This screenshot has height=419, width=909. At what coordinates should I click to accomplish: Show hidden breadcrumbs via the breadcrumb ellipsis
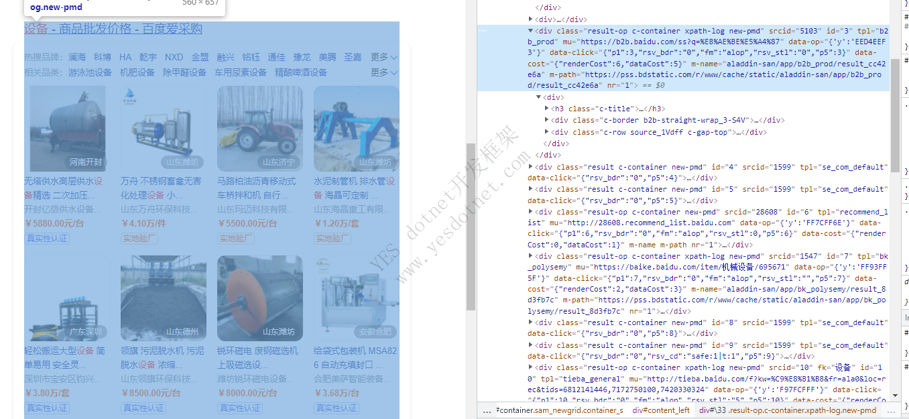click(x=487, y=411)
